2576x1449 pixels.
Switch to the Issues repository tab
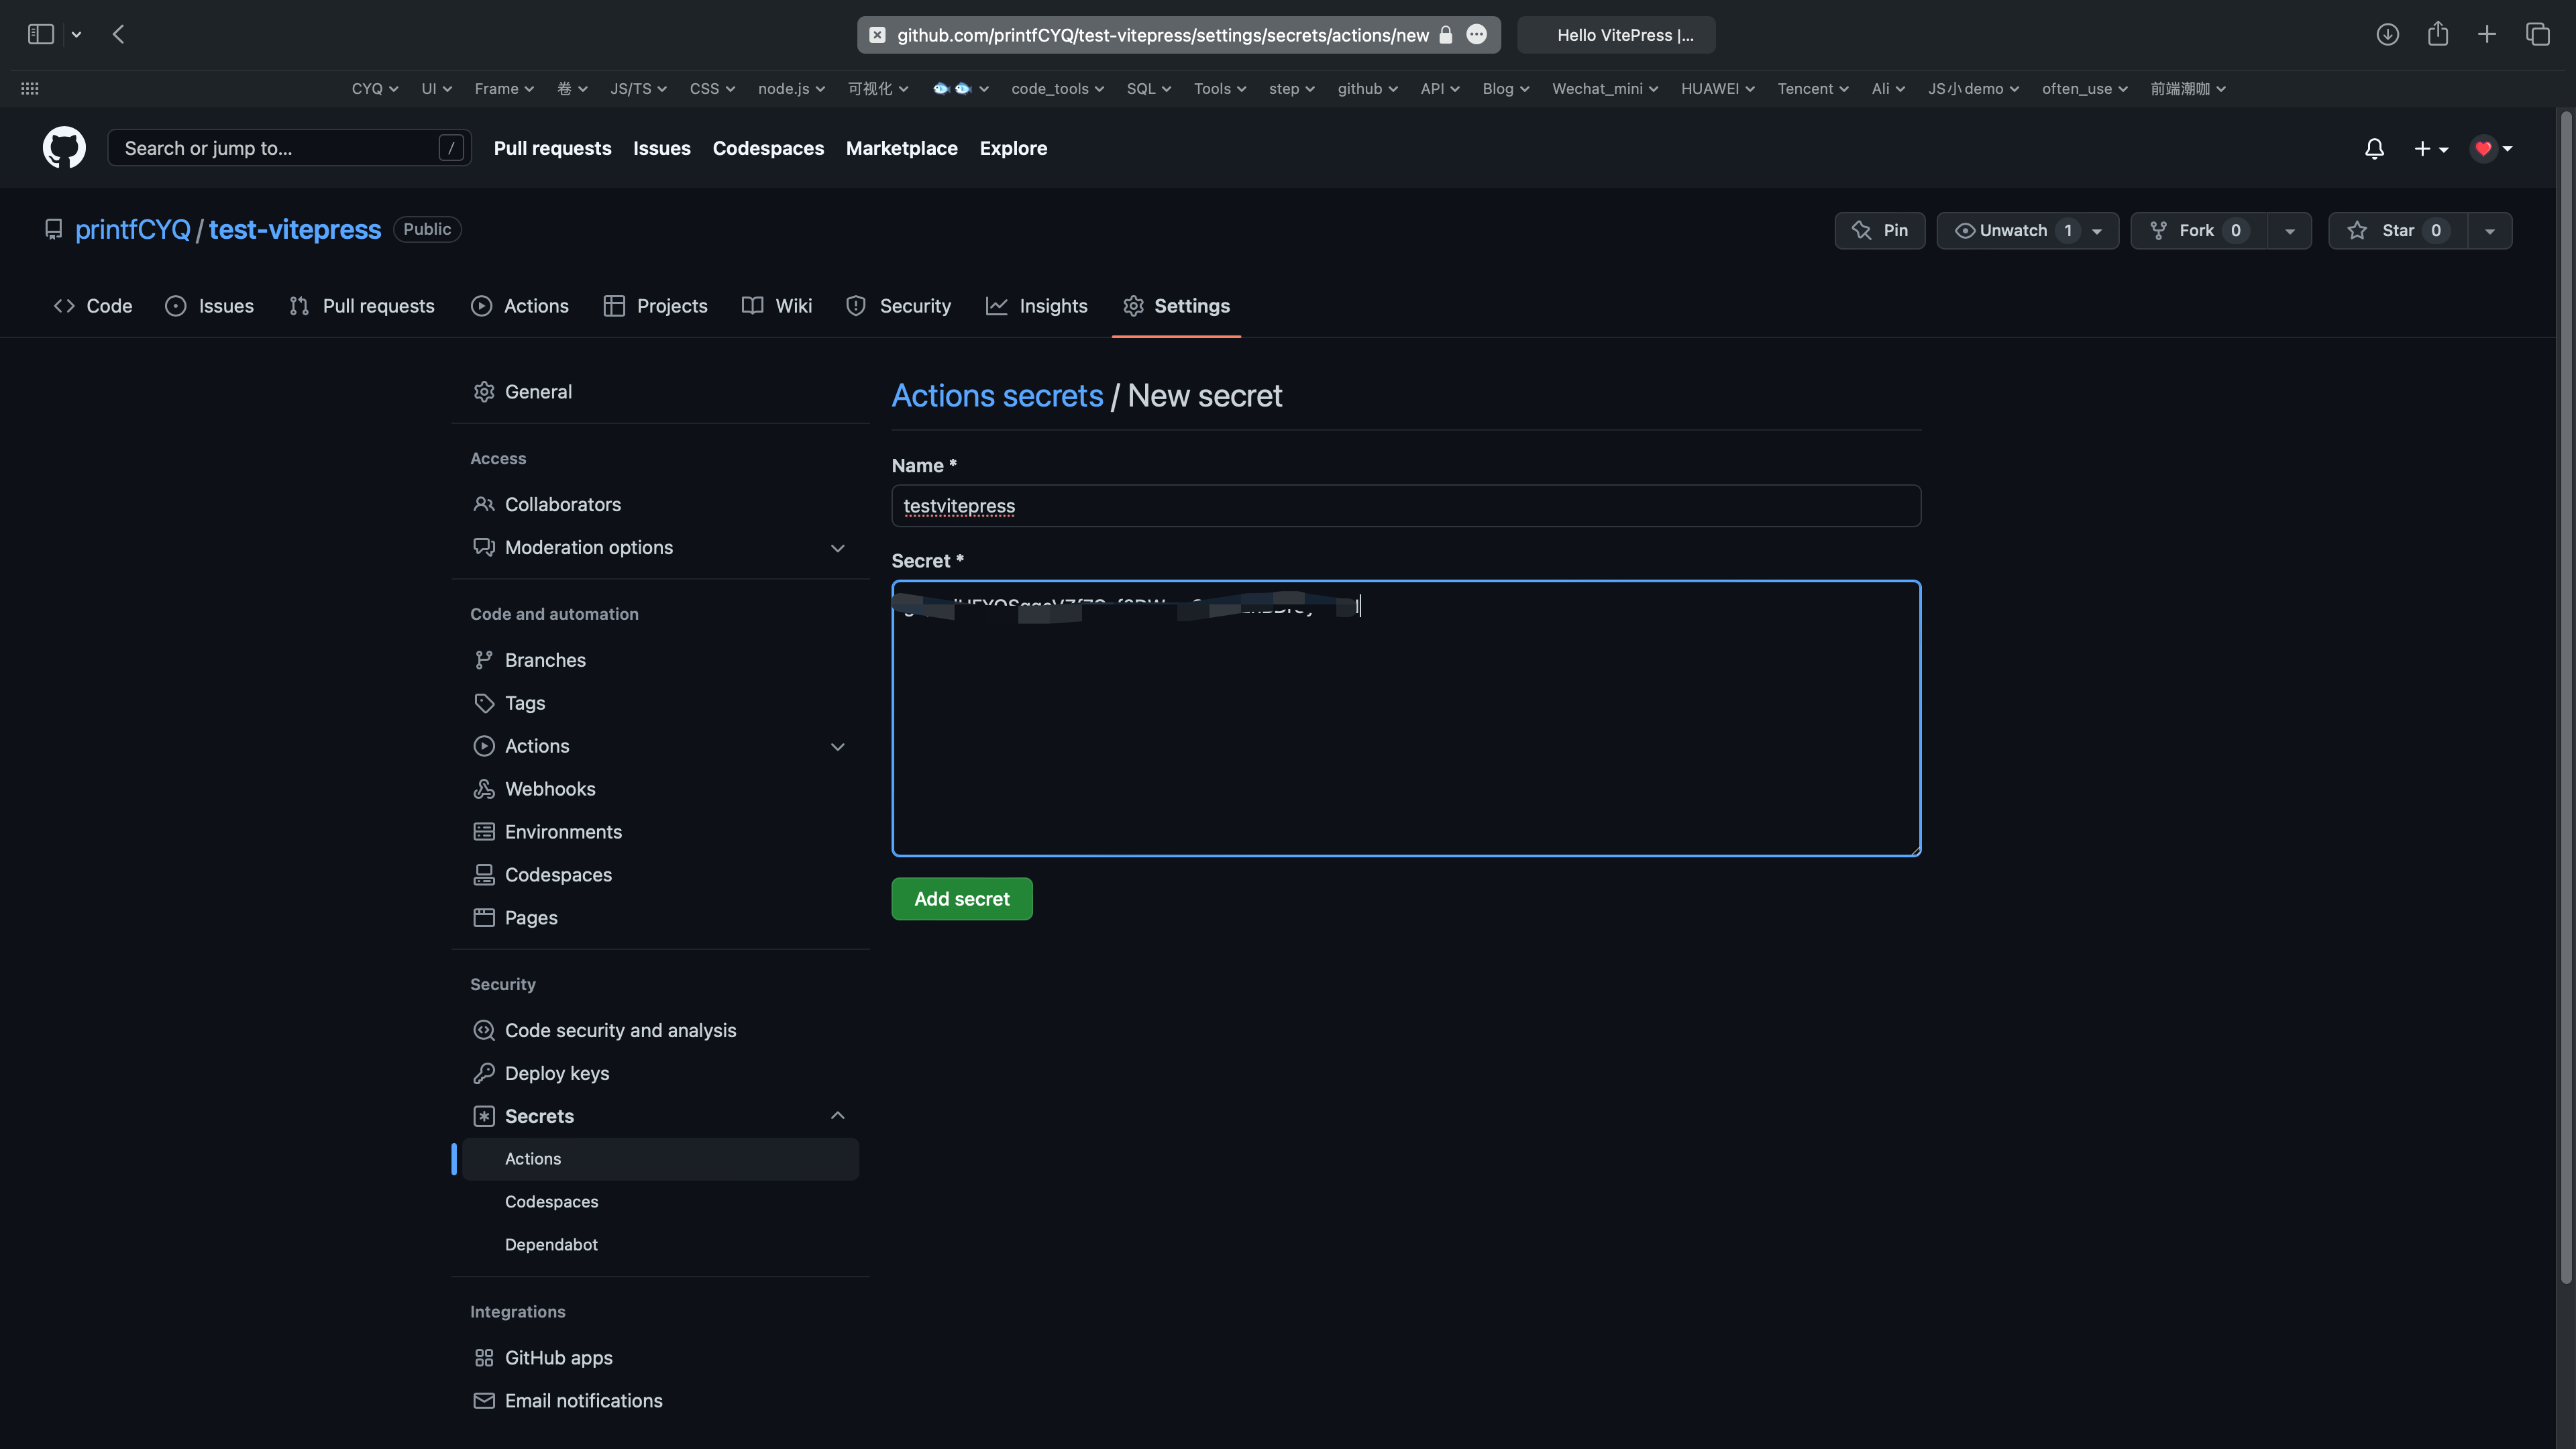coord(209,306)
